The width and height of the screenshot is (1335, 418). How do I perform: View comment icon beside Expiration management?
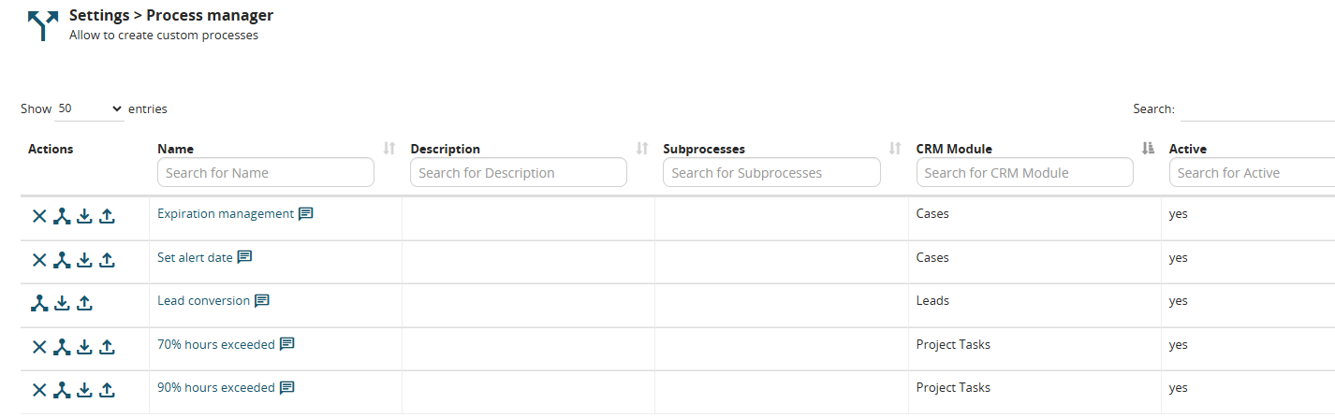click(305, 213)
